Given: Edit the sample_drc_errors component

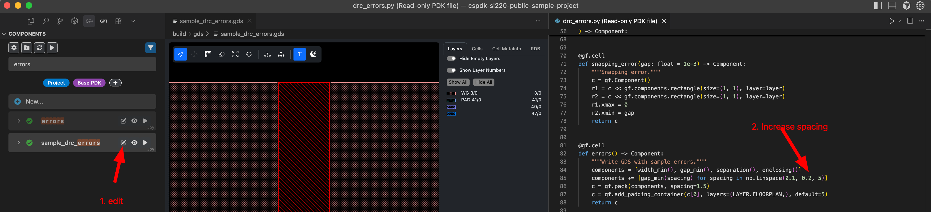Looking at the screenshot, I should pos(123,142).
